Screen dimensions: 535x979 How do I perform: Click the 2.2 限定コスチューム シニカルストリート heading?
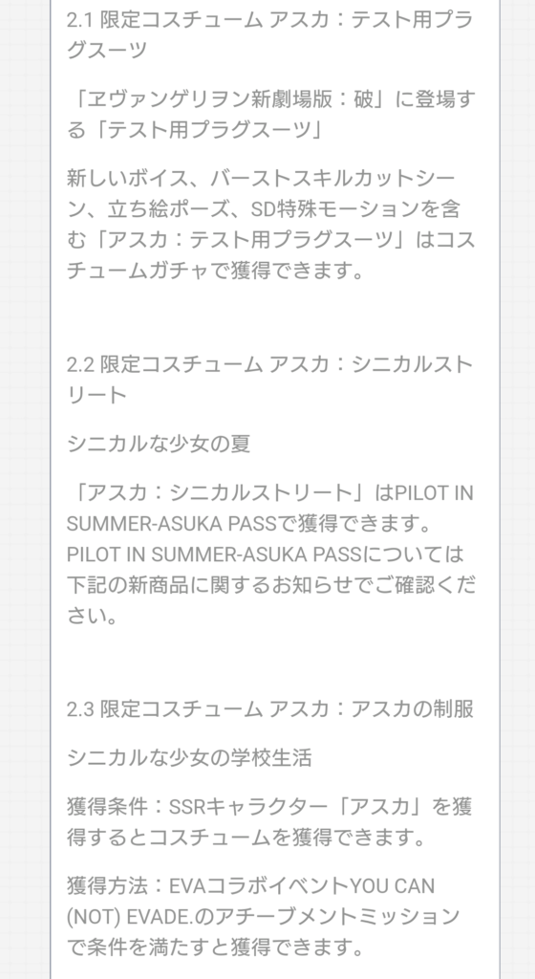pyautogui.click(x=270, y=380)
